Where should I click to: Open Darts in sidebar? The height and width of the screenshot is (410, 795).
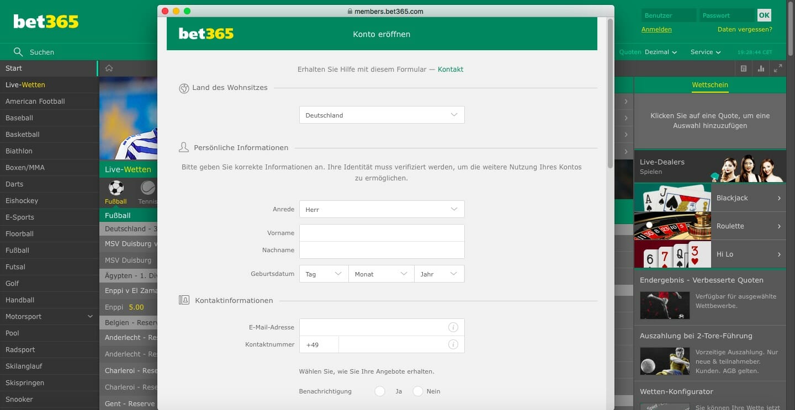tap(49, 184)
